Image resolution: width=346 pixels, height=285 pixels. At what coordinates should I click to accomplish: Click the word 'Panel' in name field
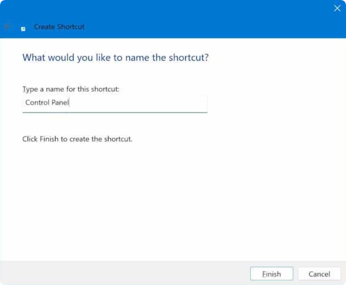point(60,103)
